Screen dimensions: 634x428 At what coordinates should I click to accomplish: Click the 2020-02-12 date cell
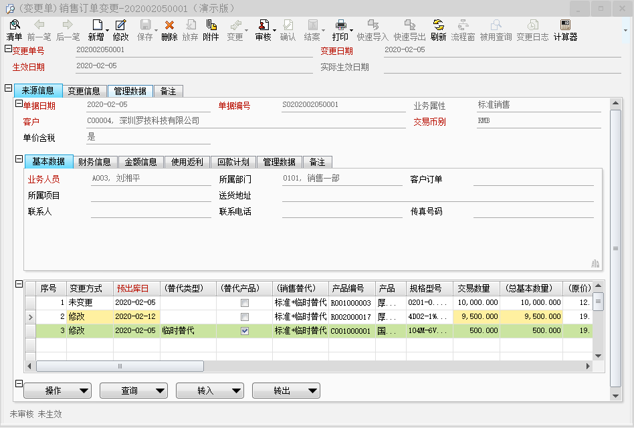click(x=136, y=317)
